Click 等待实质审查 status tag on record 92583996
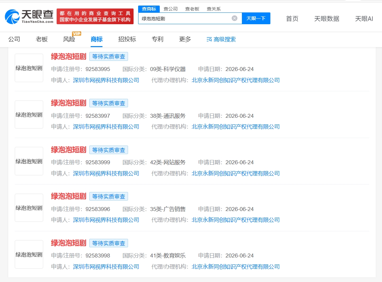Image resolution: width=382 pixels, height=282 pixels. tap(109, 197)
